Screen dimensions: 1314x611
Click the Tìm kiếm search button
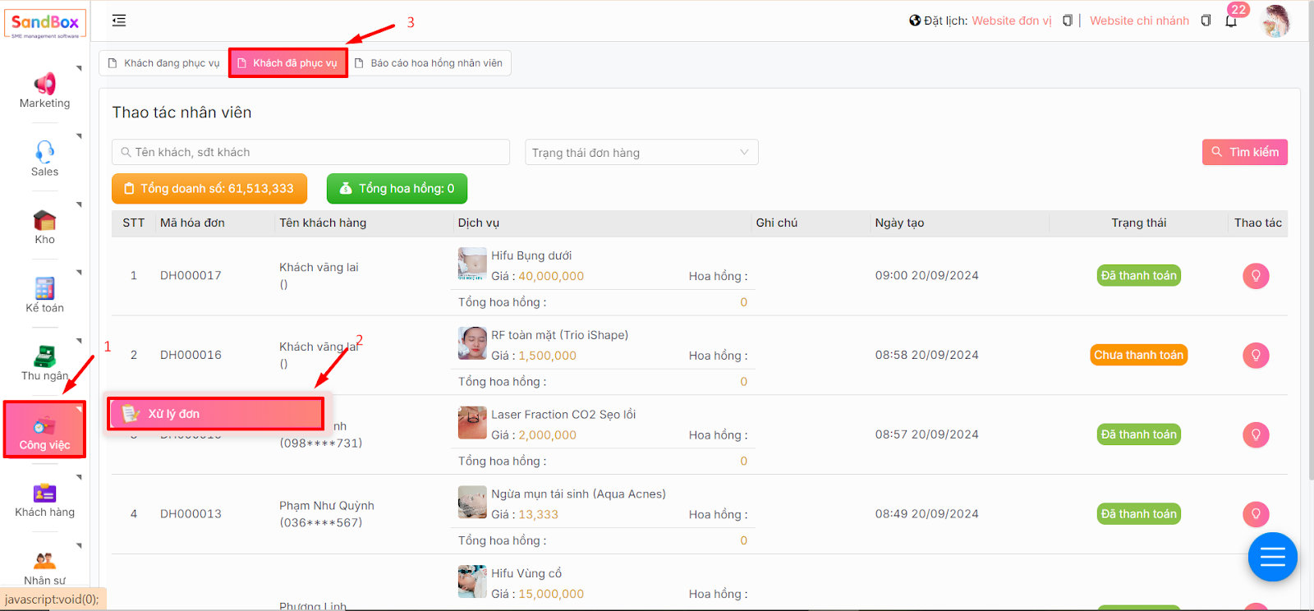point(1244,152)
